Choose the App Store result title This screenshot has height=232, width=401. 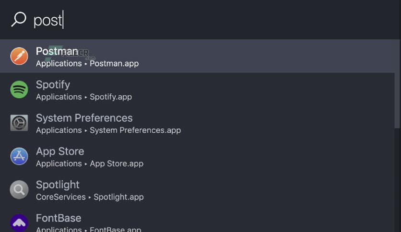tap(60, 151)
